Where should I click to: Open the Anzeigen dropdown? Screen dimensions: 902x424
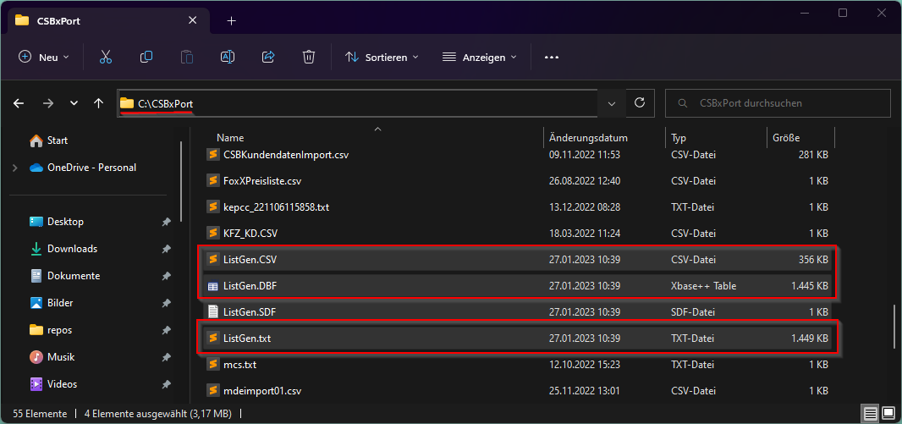click(479, 57)
